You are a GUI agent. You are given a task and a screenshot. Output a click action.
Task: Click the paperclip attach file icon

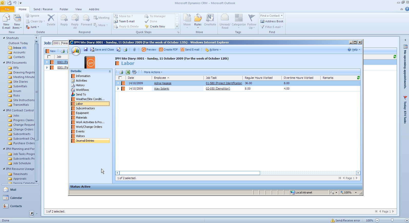(x=134, y=50)
